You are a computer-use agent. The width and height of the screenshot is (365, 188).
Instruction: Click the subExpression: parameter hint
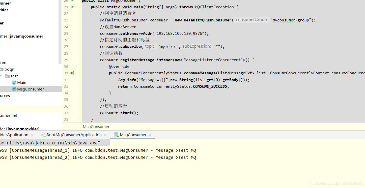197,46
